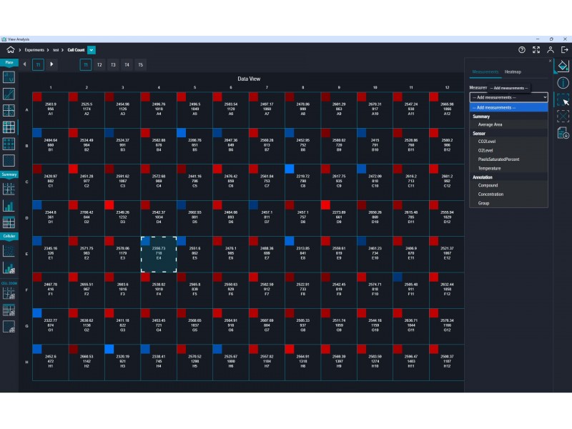Click the red color swatch in well A1
Image resolution: width=572 pixels, height=429 pixels.
[37, 97]
